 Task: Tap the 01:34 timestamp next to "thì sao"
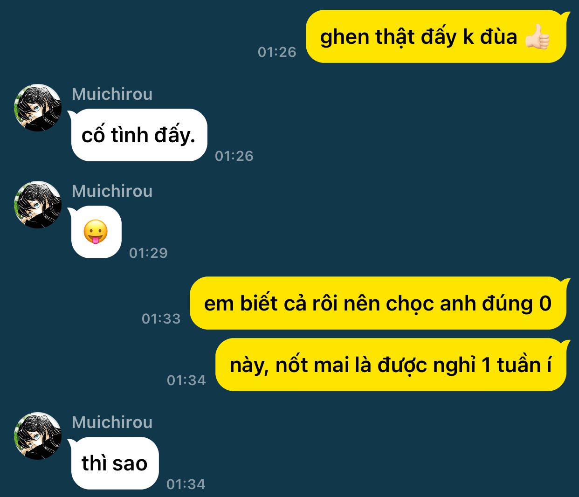point(186,484)
